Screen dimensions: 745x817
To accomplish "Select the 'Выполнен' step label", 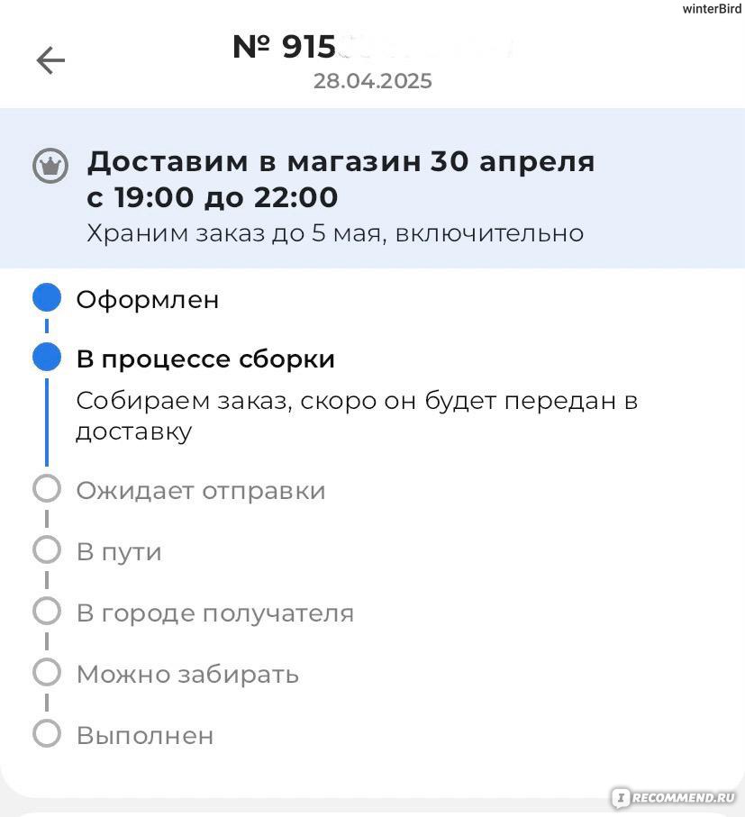I will pyautogui.click(x=145, y=736).
